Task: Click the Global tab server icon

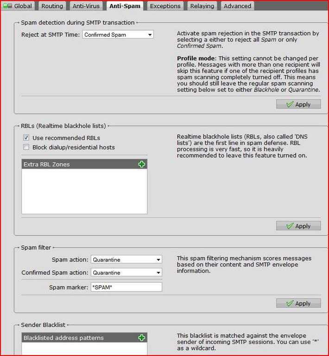Action: 7,6
